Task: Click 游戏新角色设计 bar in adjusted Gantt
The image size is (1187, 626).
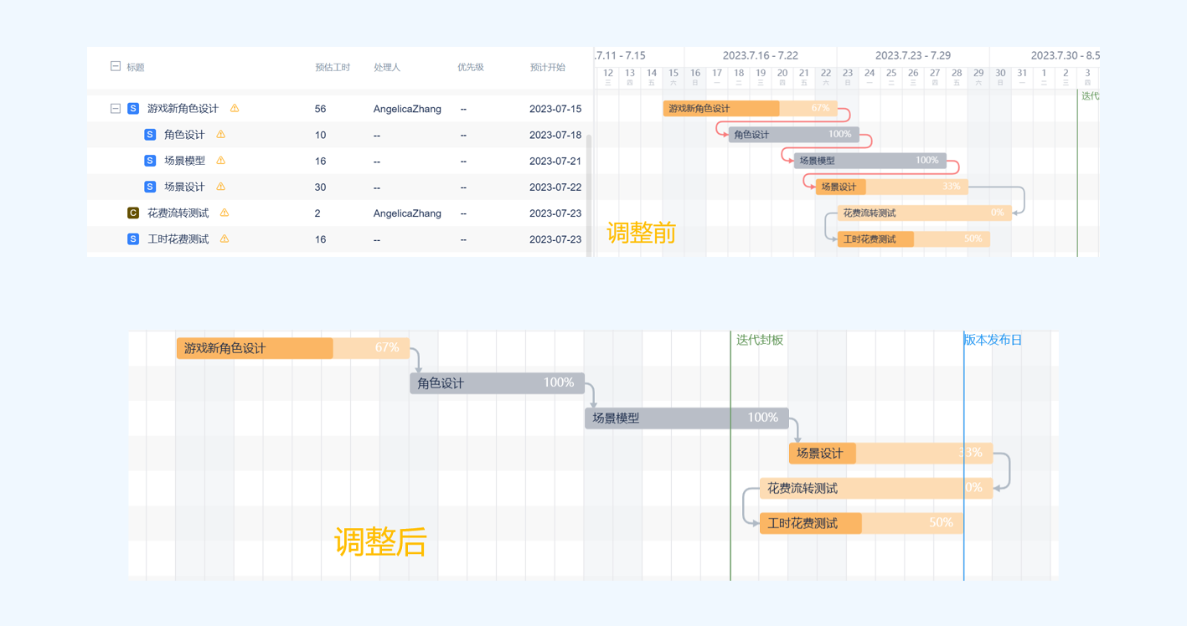Action: tap(293, 348)
